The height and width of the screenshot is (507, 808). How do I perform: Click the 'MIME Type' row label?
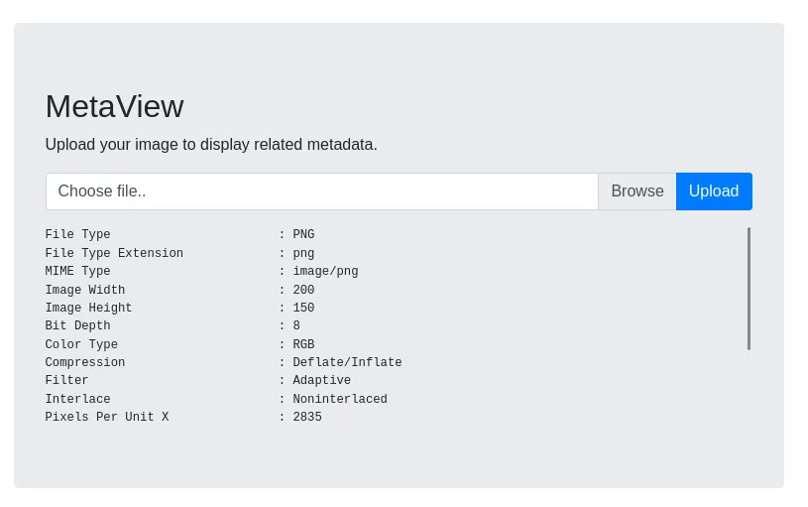click(77, 272)
